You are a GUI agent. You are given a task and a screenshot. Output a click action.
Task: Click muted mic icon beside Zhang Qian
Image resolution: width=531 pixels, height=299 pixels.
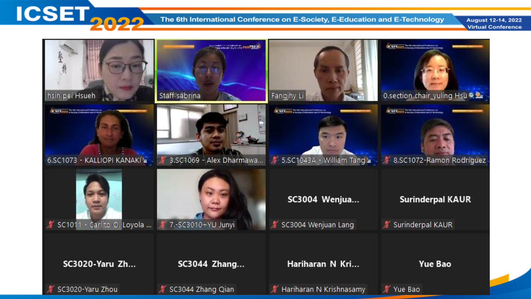click(163, 289)
